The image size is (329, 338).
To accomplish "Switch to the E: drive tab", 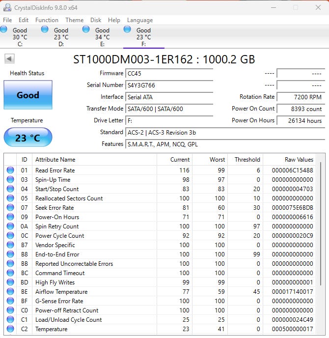I will click(102, 37).
